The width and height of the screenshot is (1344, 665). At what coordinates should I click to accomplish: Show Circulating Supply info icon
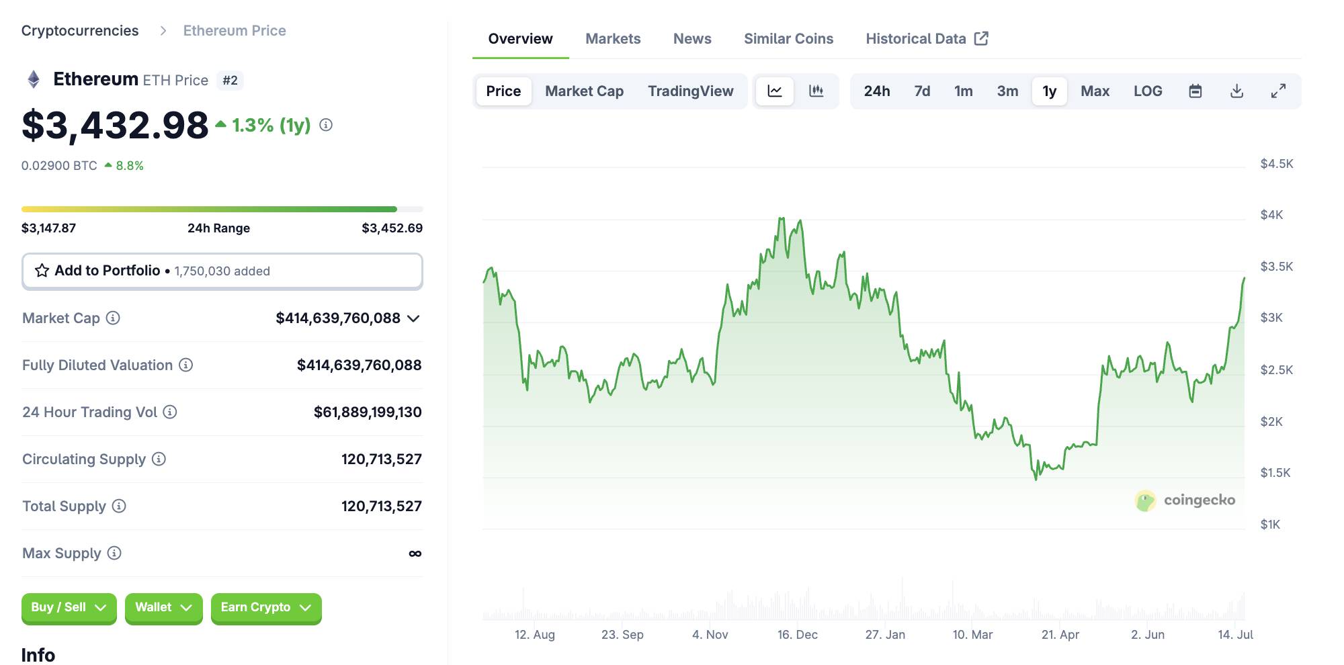(159, 459)
